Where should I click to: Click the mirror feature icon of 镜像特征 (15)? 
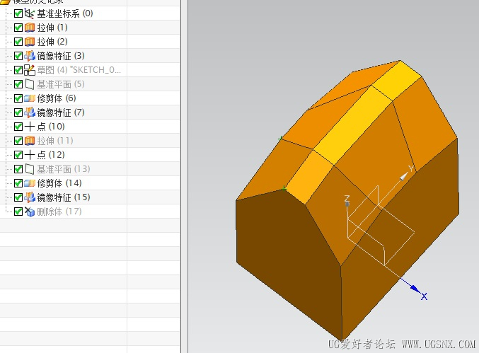pos(30,197)
